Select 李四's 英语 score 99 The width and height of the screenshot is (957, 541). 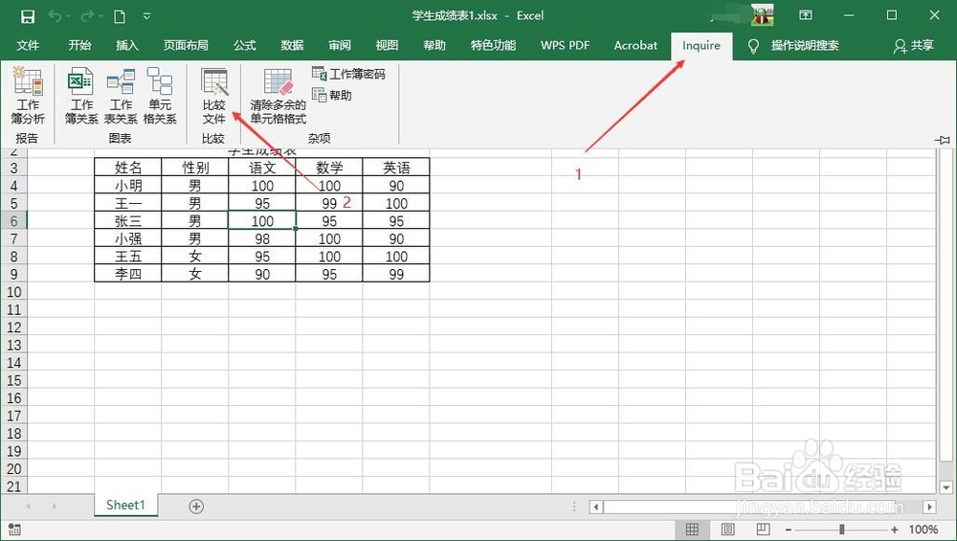[396, 274]
